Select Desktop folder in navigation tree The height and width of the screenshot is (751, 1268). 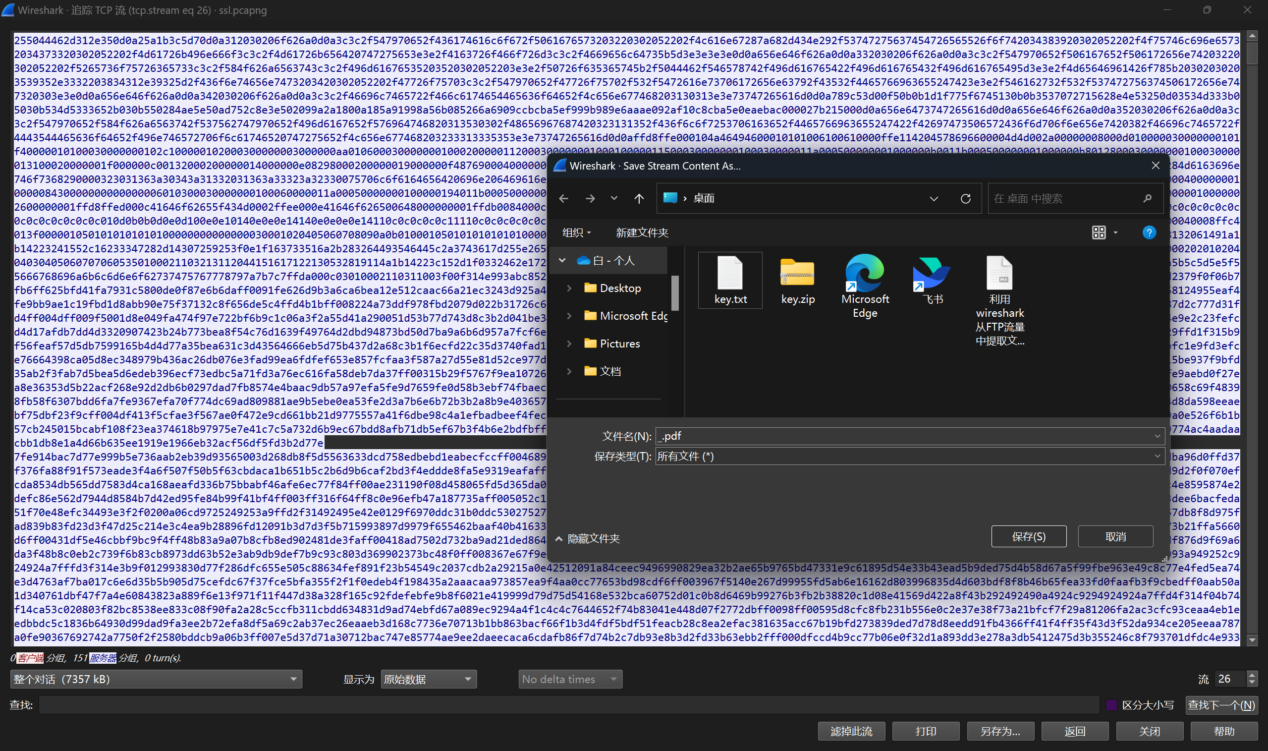pos(612,288)
